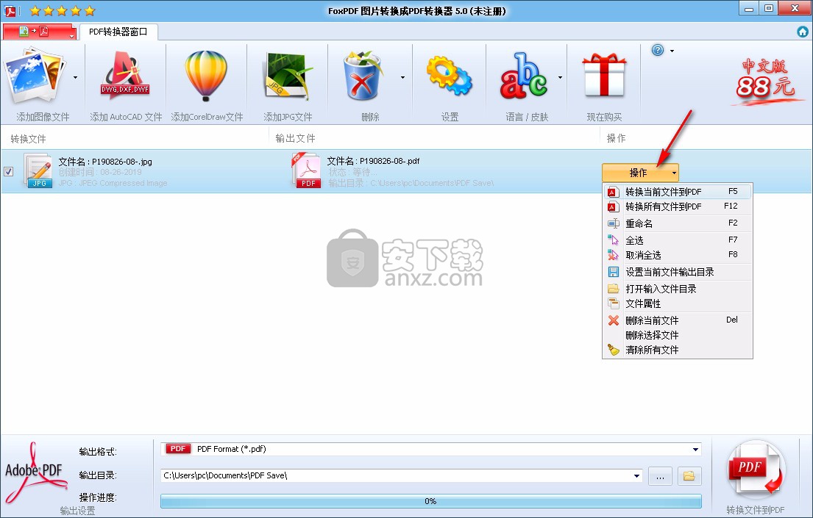813x518 pixels.
Task: Select 设置当前文件输出目录 menu item
Action: tap(678, 272)
